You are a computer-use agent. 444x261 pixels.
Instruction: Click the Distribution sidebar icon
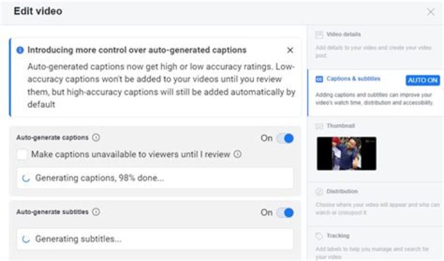pos(319,191)
